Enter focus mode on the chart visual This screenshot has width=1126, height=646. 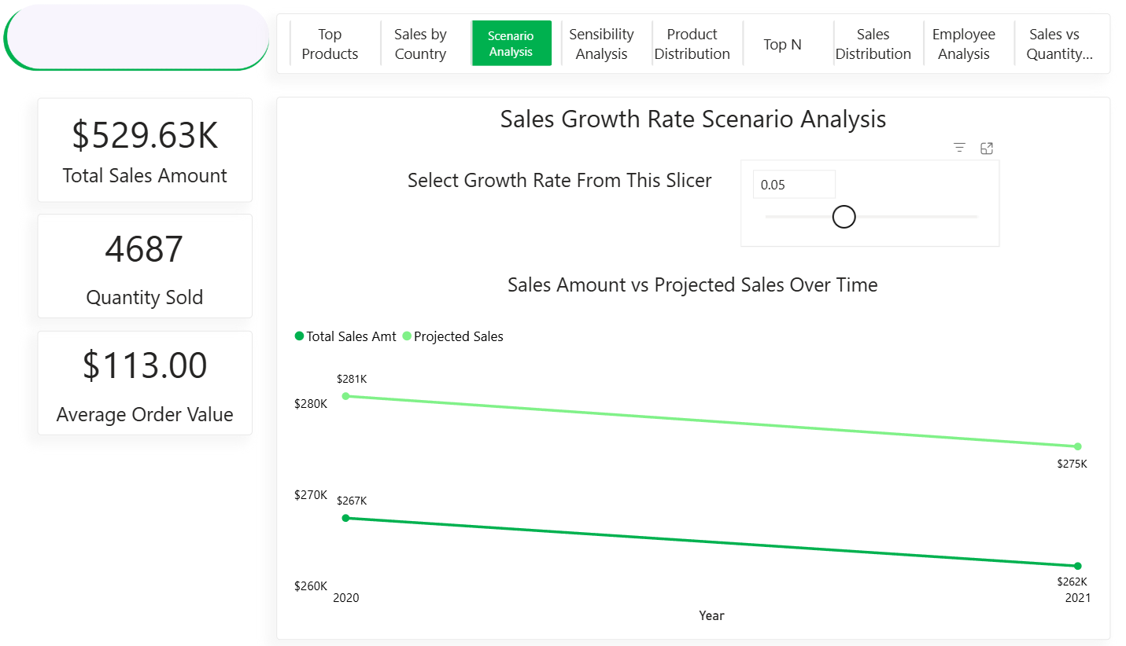pos(987,148)
